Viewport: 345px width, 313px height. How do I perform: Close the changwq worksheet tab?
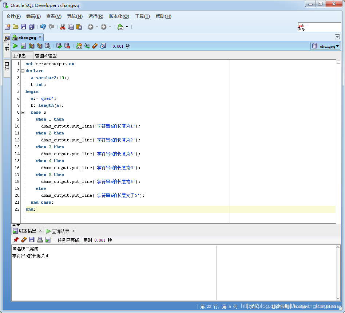point(40,37)
